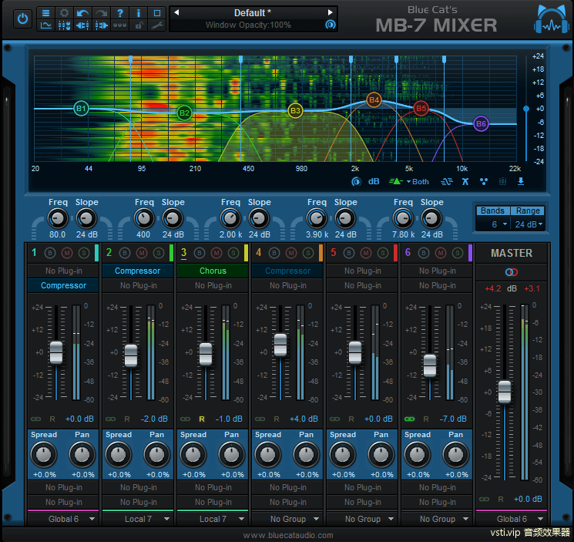Click the window size square icon
574x542 pixels.
pos(157,13)
